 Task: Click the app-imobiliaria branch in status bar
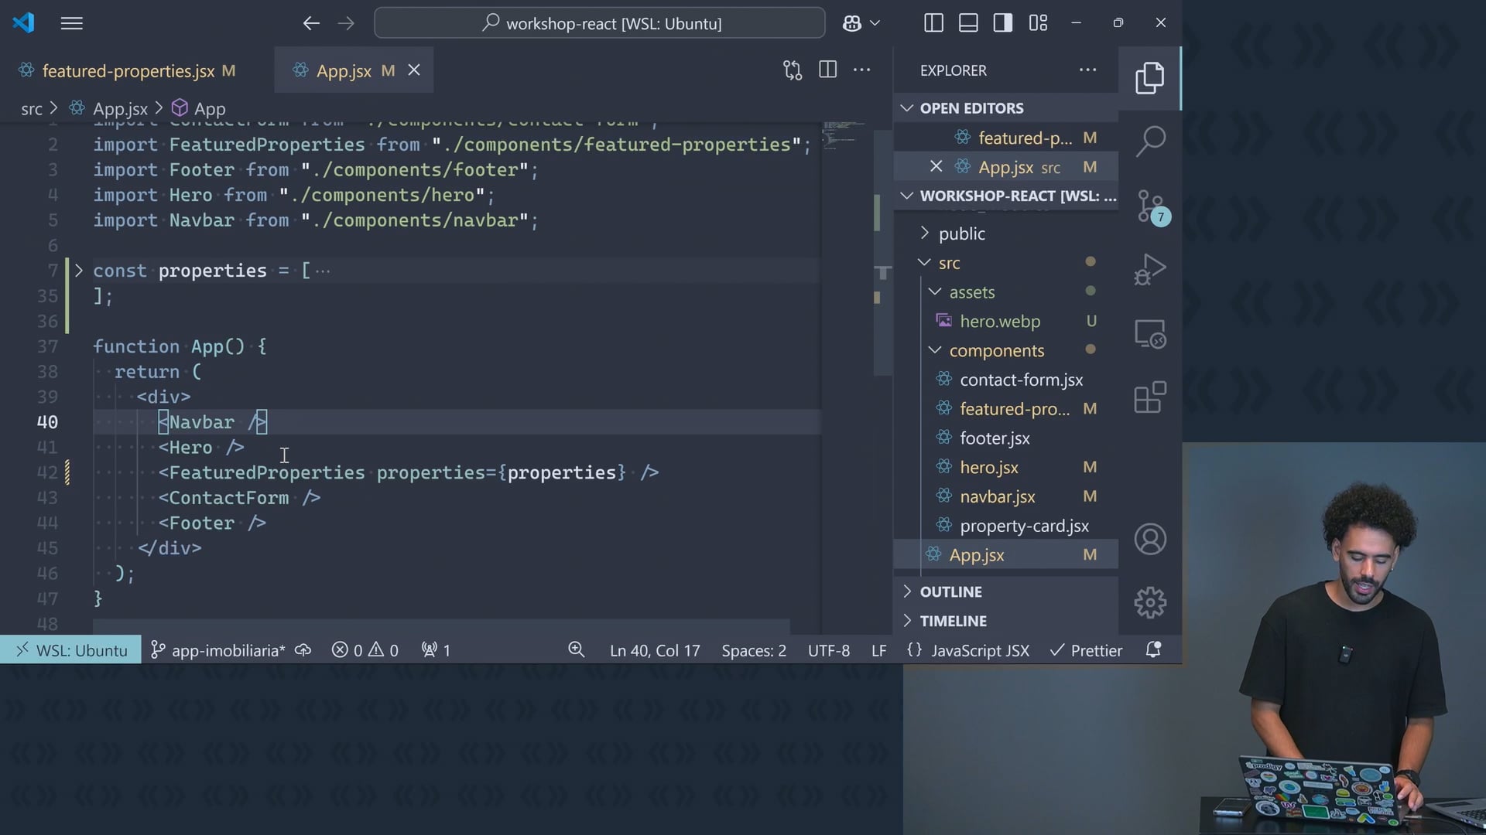pyautogui.click(x=220, y=651)
